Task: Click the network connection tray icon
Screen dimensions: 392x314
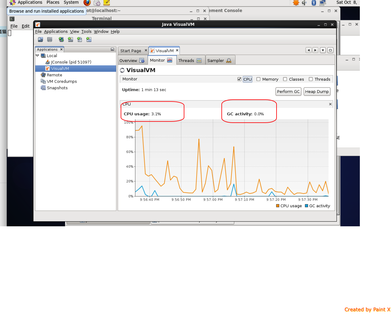Action: click(322, 3)
